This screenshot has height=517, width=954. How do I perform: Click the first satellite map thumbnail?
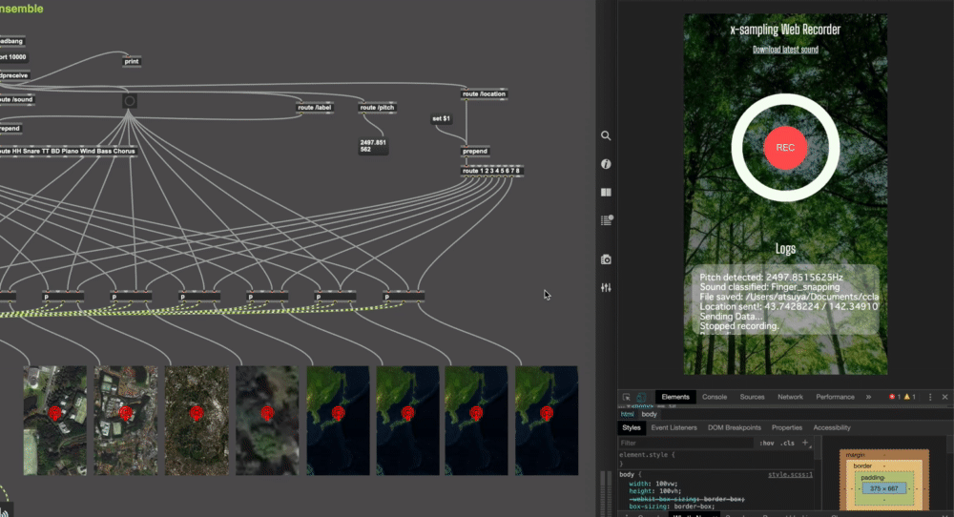tap(55, 420)
